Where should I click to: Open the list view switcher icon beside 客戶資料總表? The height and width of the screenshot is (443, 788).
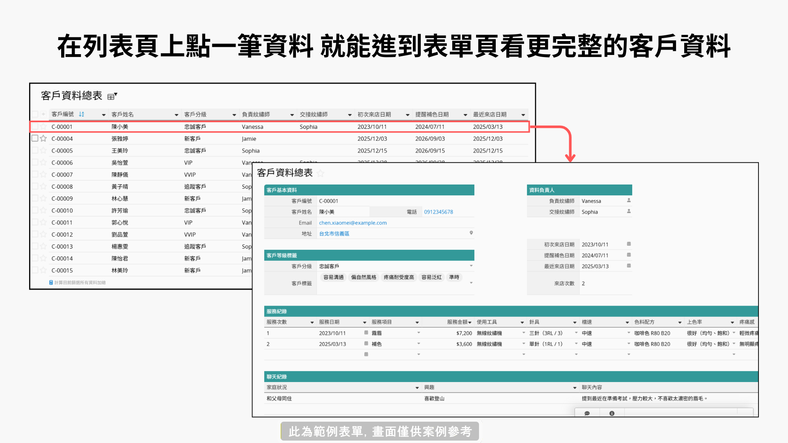click(112, 96)
